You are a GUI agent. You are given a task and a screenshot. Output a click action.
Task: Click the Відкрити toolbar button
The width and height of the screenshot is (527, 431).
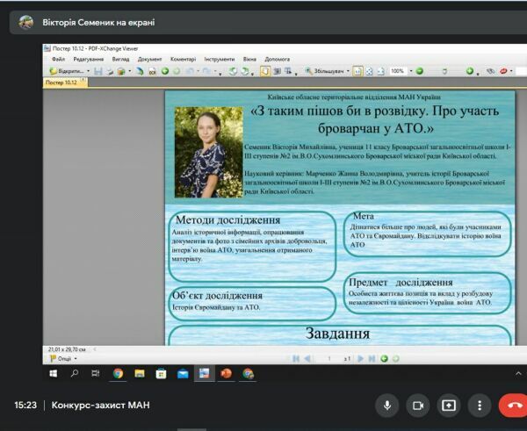[69, 71]
